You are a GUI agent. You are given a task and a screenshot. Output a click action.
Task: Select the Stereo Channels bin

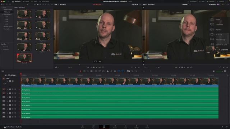pyautogui.click(x=8, y=10)
